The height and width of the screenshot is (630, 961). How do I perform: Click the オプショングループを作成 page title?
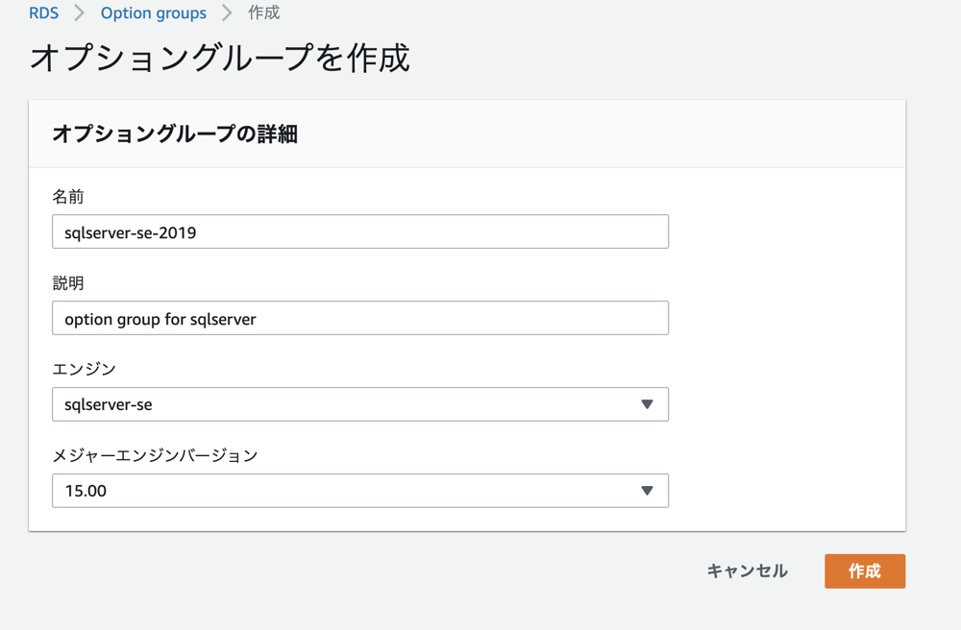coord(219,59)
